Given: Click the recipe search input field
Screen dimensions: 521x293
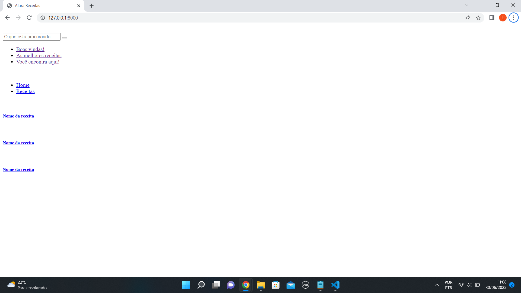Looking at the screenshot, I should click(x=31, y=37).
